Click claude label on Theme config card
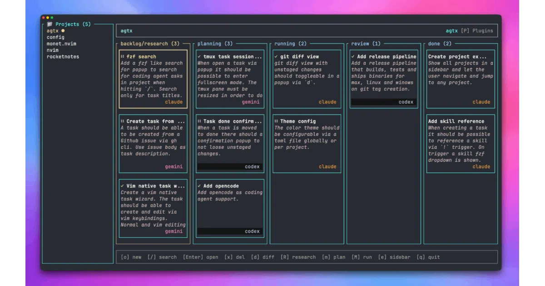 click(x=327, y=167)
